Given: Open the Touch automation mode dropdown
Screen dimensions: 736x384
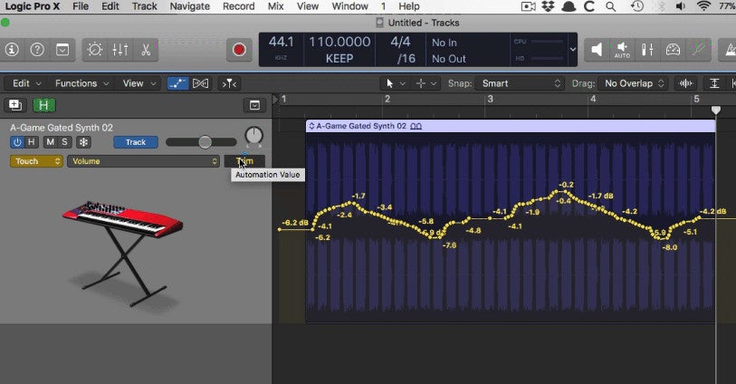Looking at the screenshot, I should tap(36, 161).
